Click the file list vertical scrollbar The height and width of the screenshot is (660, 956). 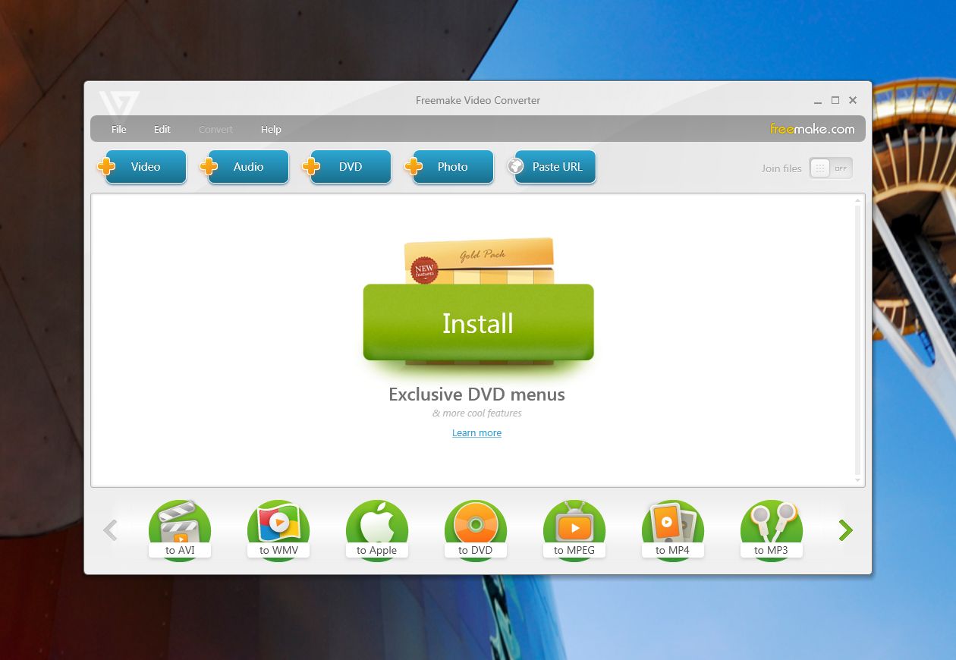coord(858,340)
